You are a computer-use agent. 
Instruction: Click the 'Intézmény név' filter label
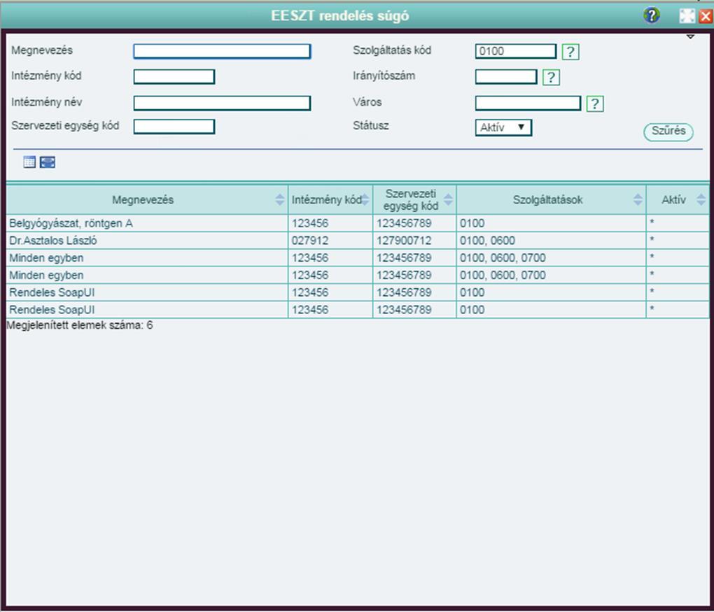pyautogui.click(x=46, y=102)
